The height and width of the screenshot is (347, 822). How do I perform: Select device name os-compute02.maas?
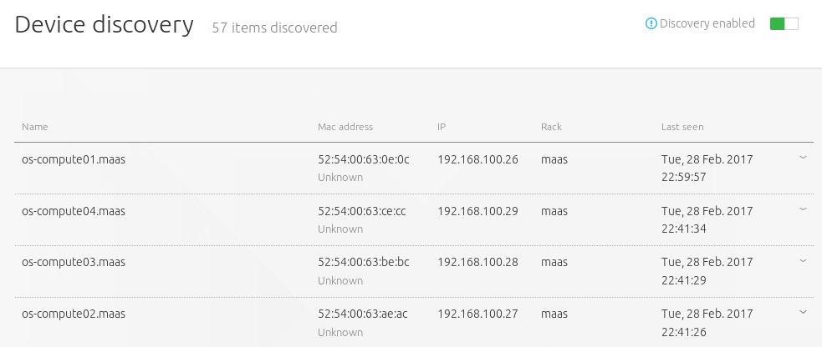click(74, 314)
